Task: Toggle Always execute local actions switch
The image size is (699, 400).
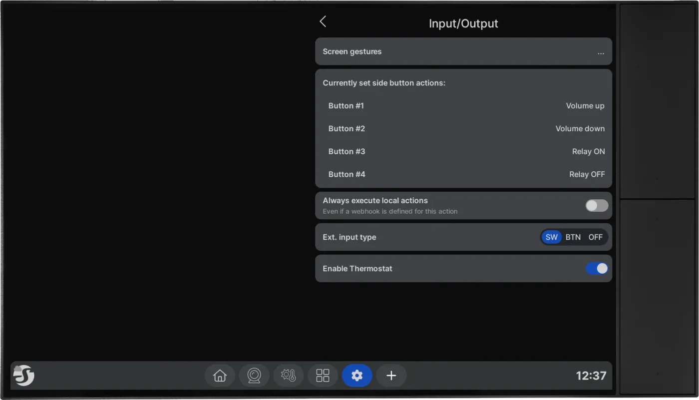Action: pos(597,205)
